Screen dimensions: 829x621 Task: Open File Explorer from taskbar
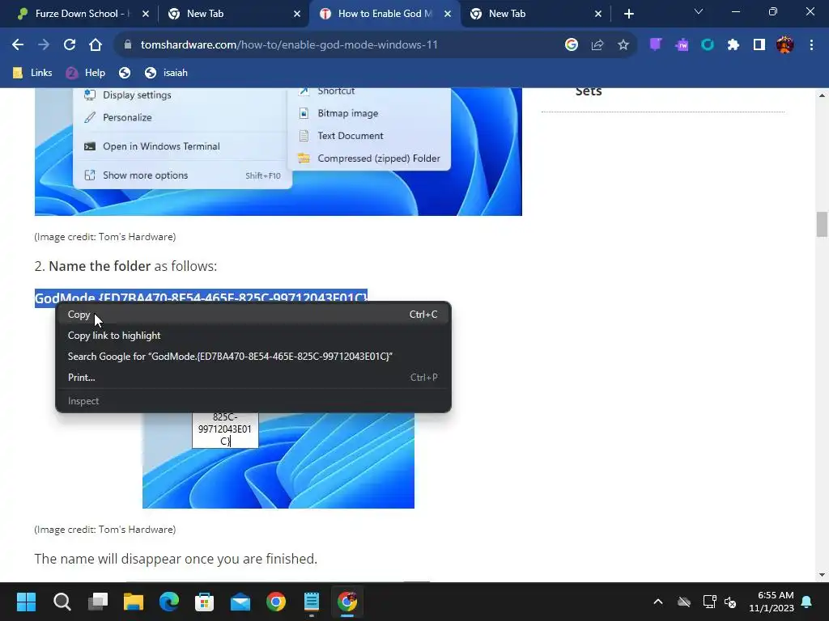point(134,602)
